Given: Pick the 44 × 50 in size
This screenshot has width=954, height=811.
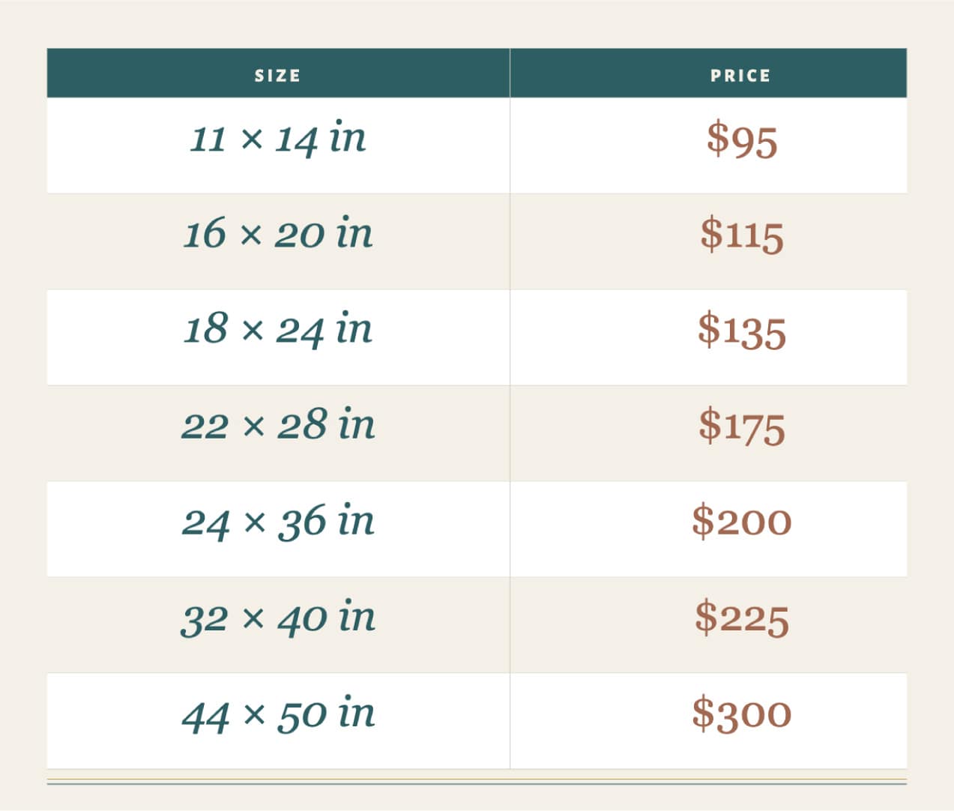Looking at the screenshot, I should pos(277,714).
